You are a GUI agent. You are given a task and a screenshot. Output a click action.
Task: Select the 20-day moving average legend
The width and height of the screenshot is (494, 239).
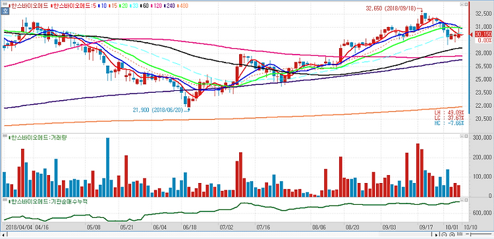click(124, 6)
